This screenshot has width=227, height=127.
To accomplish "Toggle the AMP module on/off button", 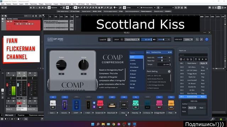I will point(112,97).
